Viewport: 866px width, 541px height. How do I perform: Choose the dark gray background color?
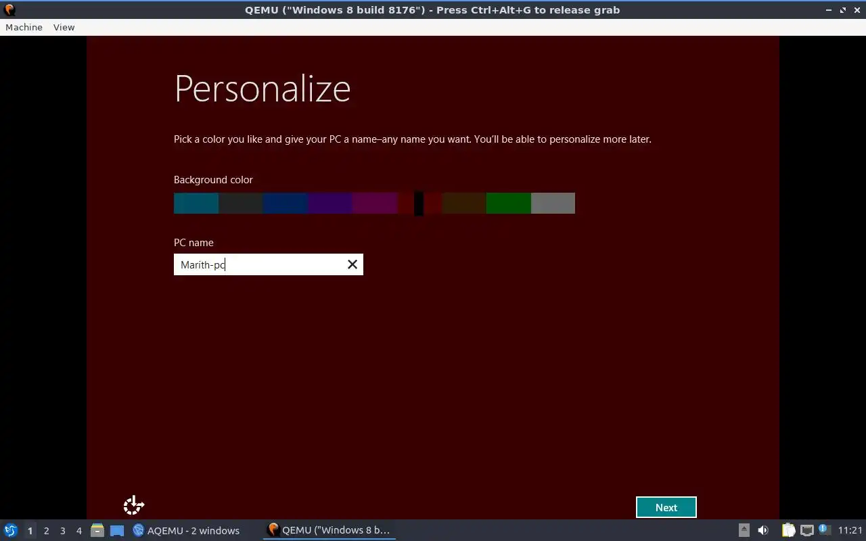tap(241, 203)
